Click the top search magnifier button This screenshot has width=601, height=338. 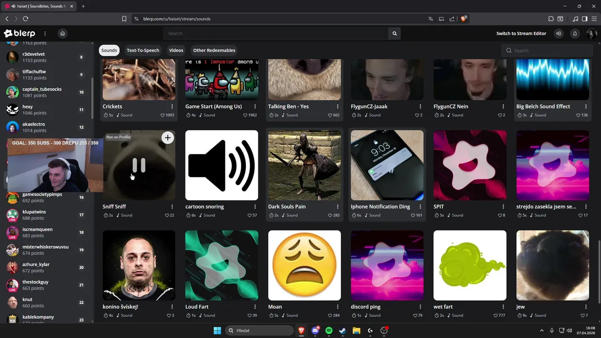point(394,33)
